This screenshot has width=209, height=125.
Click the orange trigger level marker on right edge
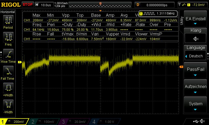pos(181,67)
